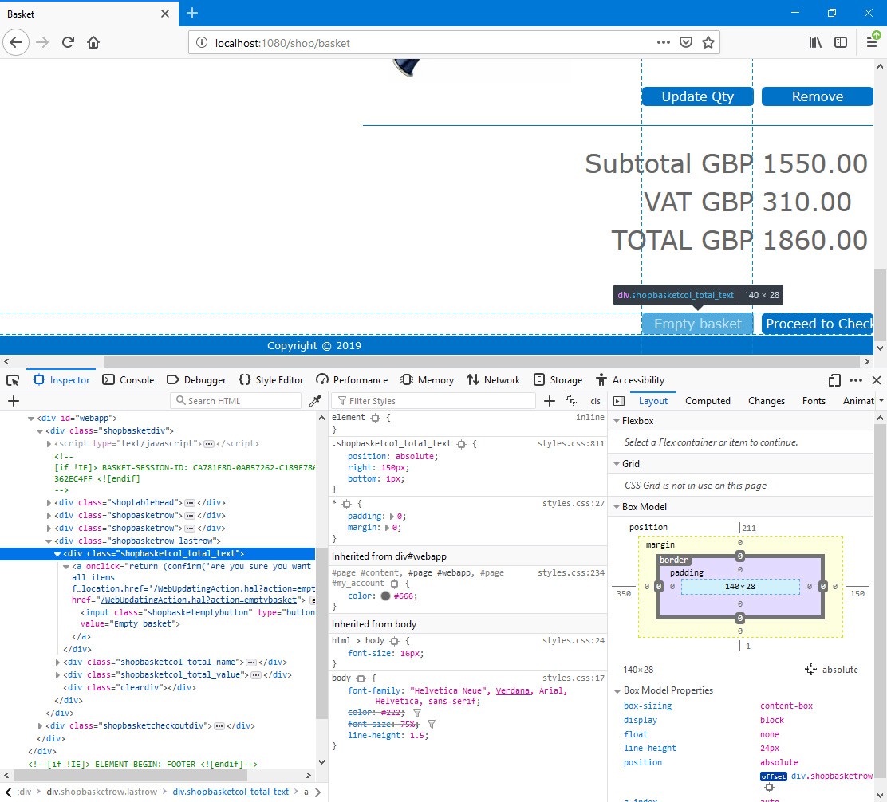Image resolution: width=887 pixels, height=802 pixels.
Task: Expand padding shorthand in * rule
Action: 392,517
